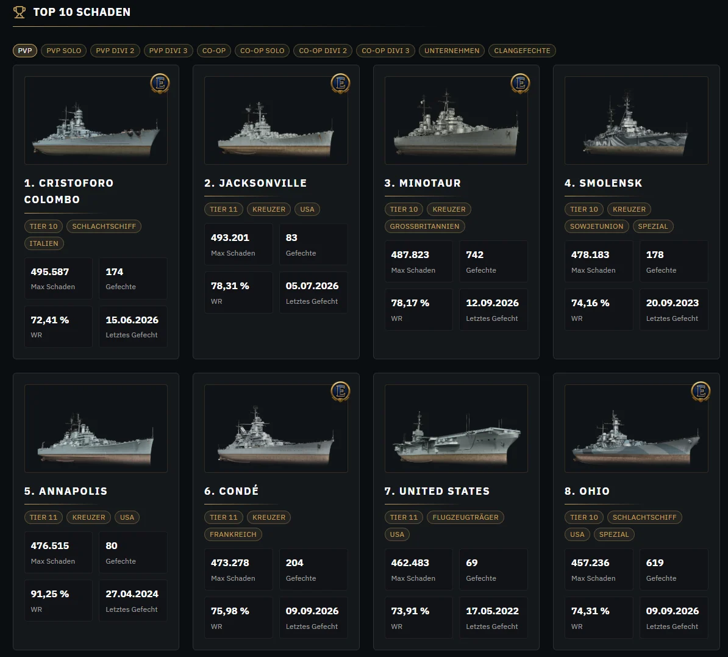Click the 78,31 % win rate
The height and width of the screenshot is (657, 728).
click(230, 286)
